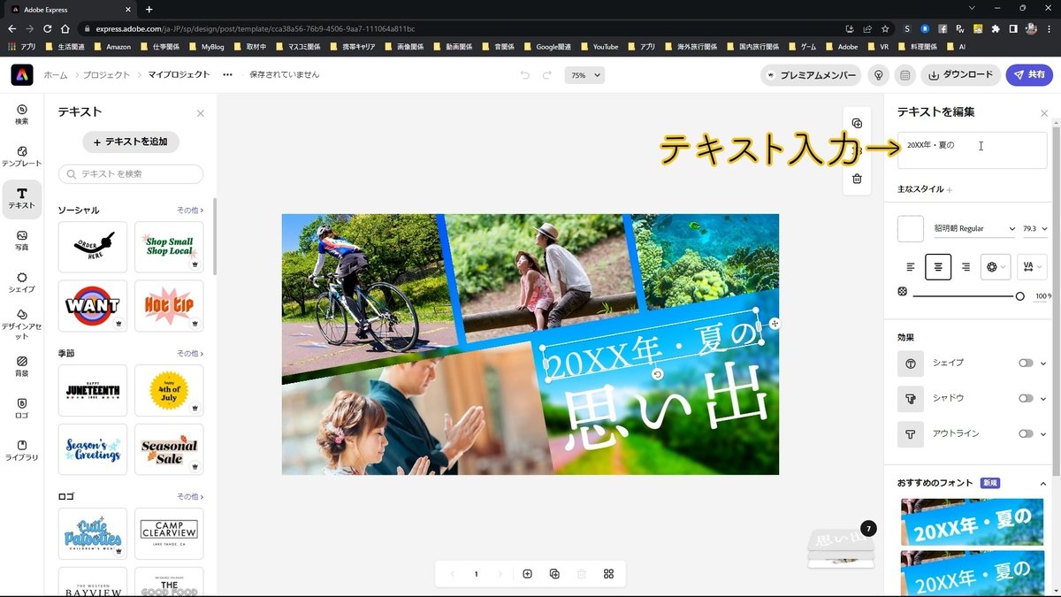Open the 75% zoom dropdown

584,75
